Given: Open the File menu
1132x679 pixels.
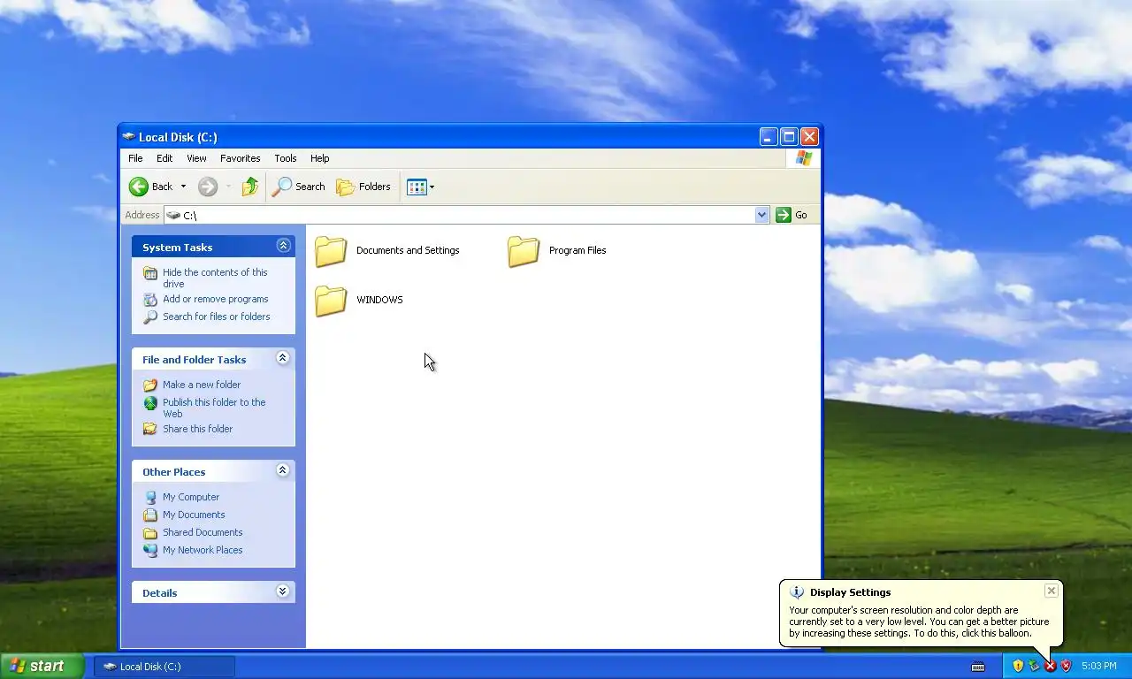Looking at the screenshot, I should pos(135,158).
